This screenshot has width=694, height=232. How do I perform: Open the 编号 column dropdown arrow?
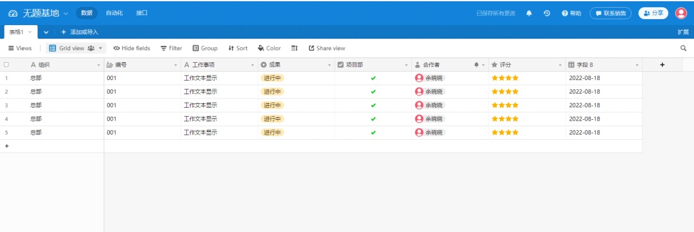175,65
